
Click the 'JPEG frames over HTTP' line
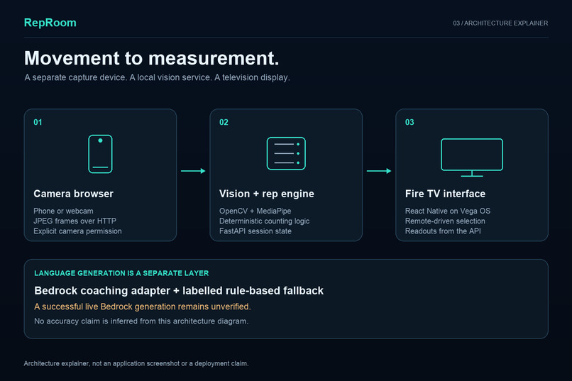(x=75, y=221)
